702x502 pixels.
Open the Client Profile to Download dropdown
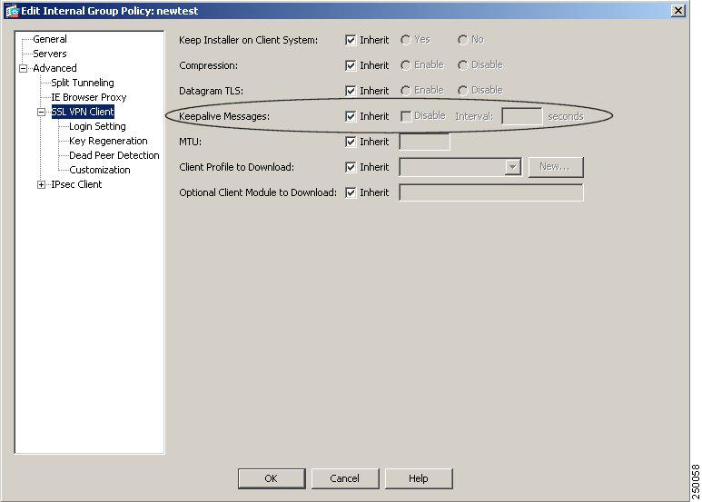[x=512, y=167]
